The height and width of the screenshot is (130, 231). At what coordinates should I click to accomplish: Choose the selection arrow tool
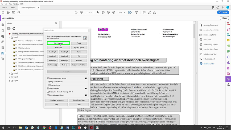click(98, 12)
